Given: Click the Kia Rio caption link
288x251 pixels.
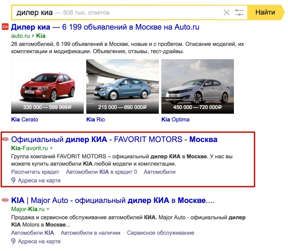Looking at the screenshot, I should tap(96, 120).
